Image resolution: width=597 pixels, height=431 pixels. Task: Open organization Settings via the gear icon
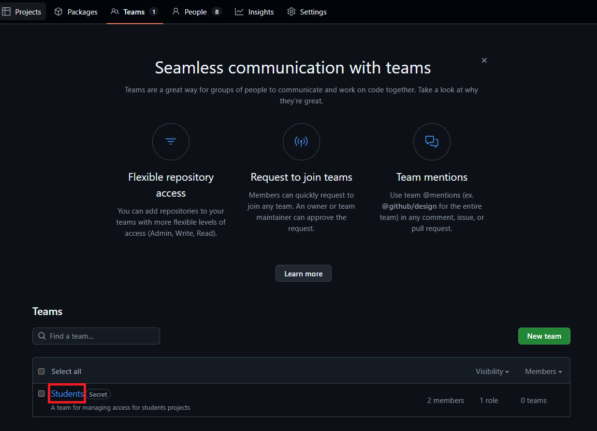point(291,12)
